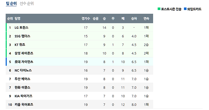Click the 승차 column header

(134, 19)
